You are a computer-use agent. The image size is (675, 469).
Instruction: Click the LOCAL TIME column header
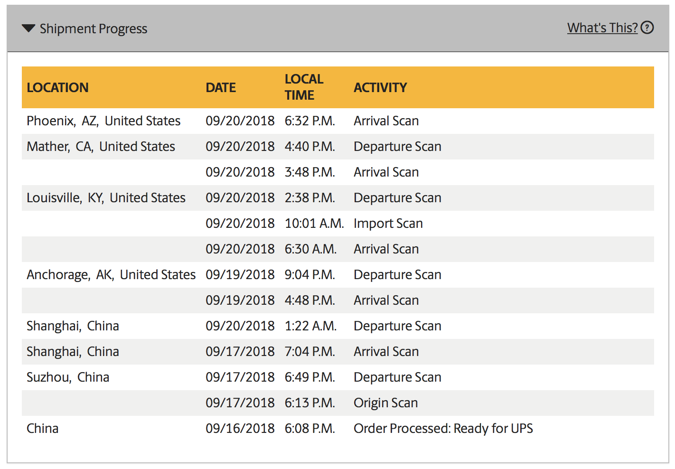(x=304, y=87)
